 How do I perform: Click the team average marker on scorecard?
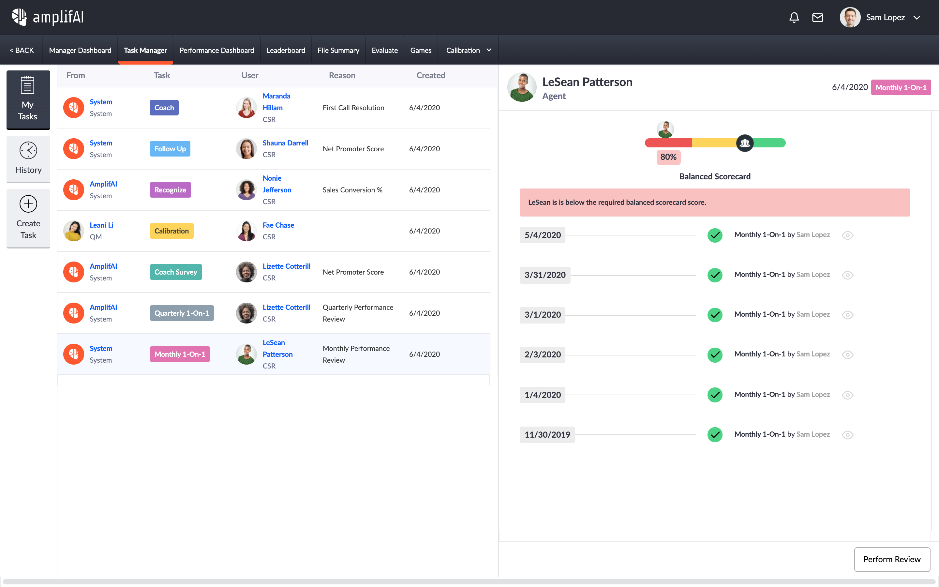click(x=745, y=143)
